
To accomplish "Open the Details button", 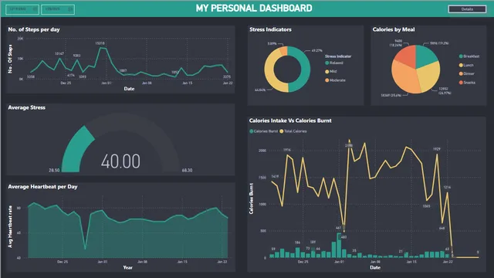I will pyautogui.click(x=467, y=9).
